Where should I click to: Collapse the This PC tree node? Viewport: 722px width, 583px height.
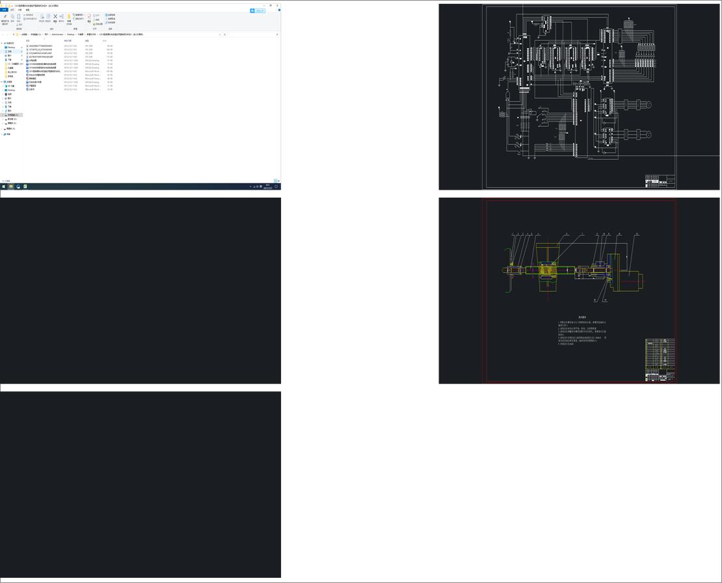2,82
